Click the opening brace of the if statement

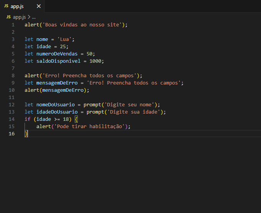pyautogui.click(x=76, y=119)
